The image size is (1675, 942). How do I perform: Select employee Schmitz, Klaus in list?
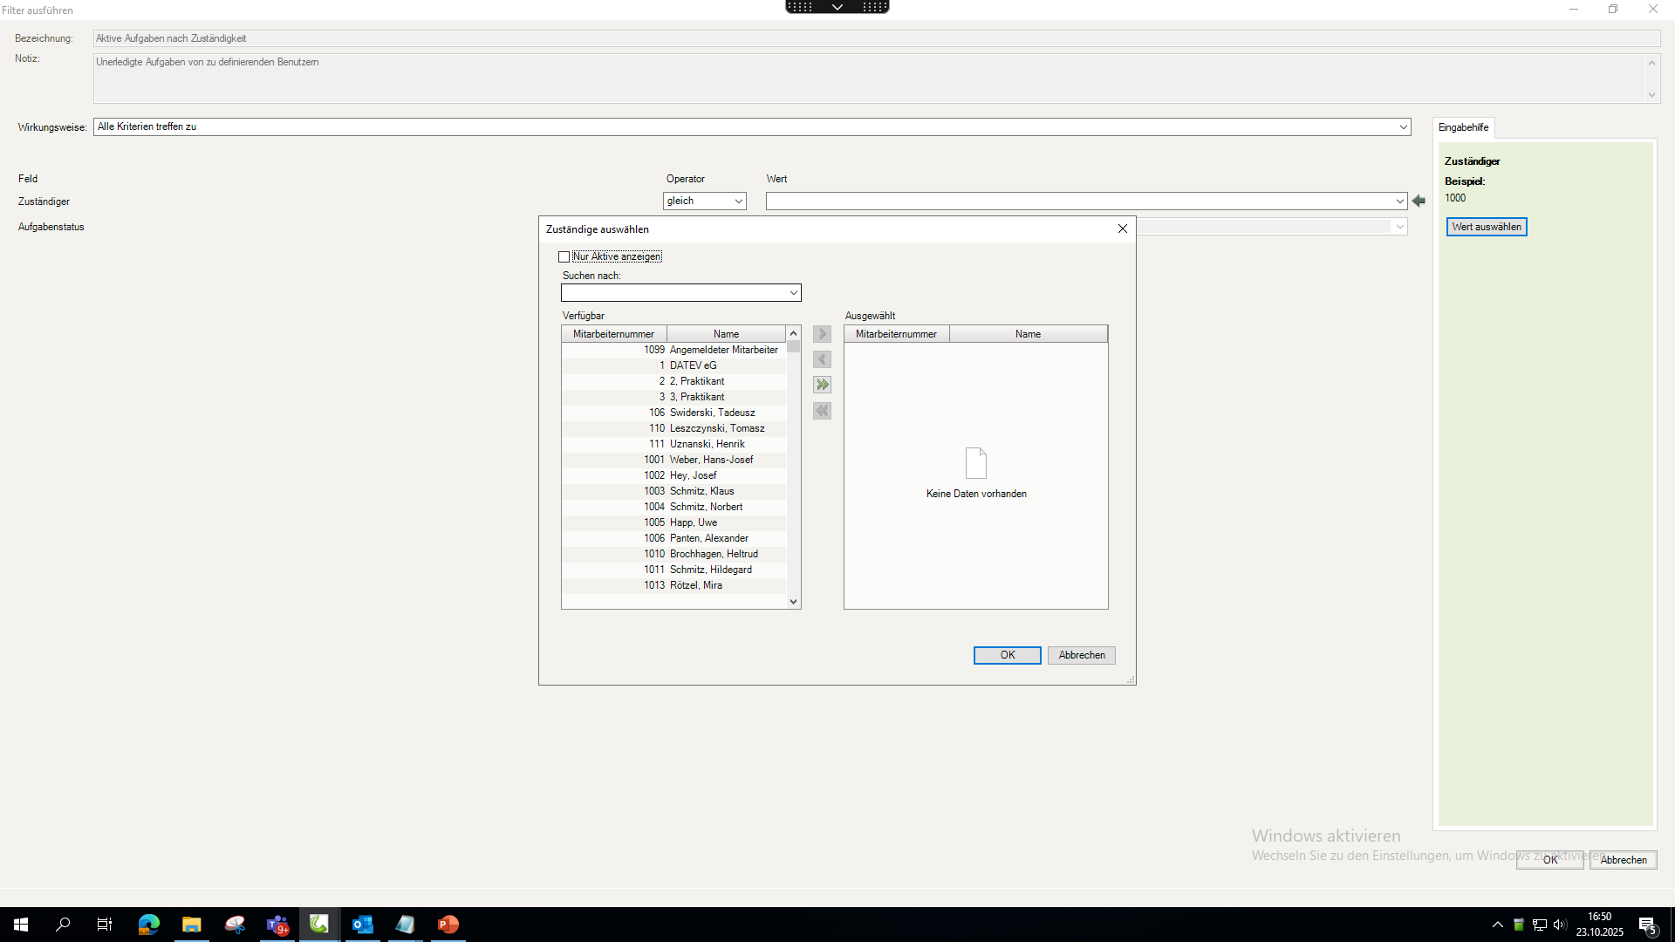tap(701, 491)
